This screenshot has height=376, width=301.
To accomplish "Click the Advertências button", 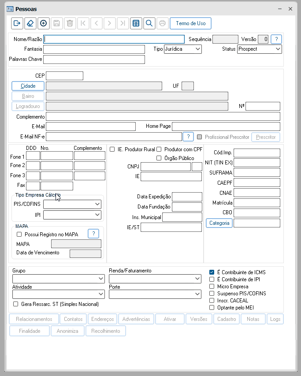I will 136,319.
